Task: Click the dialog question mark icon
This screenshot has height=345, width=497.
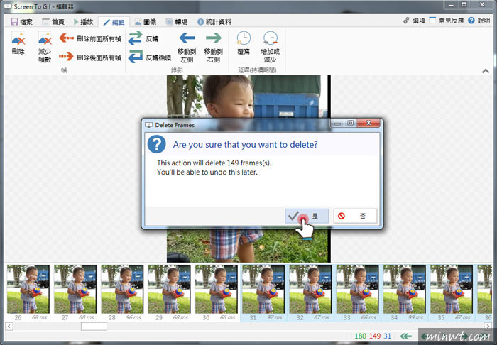Action: click(157, 144)
